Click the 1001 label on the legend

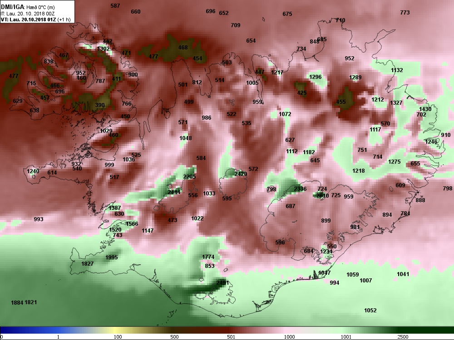pos(346,337)
